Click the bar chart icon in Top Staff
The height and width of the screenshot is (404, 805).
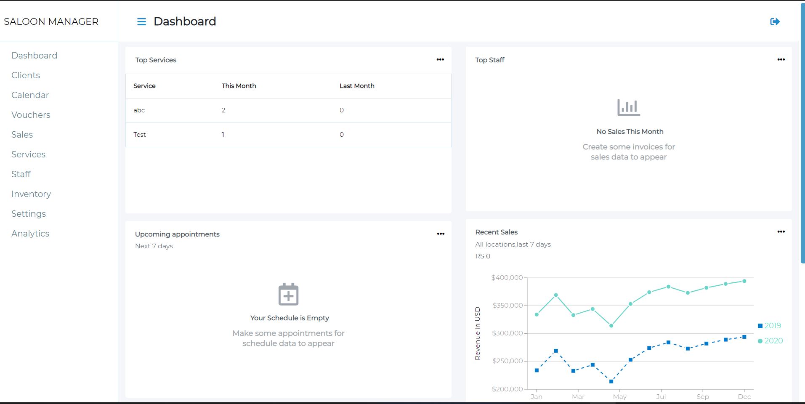point(629,107)
